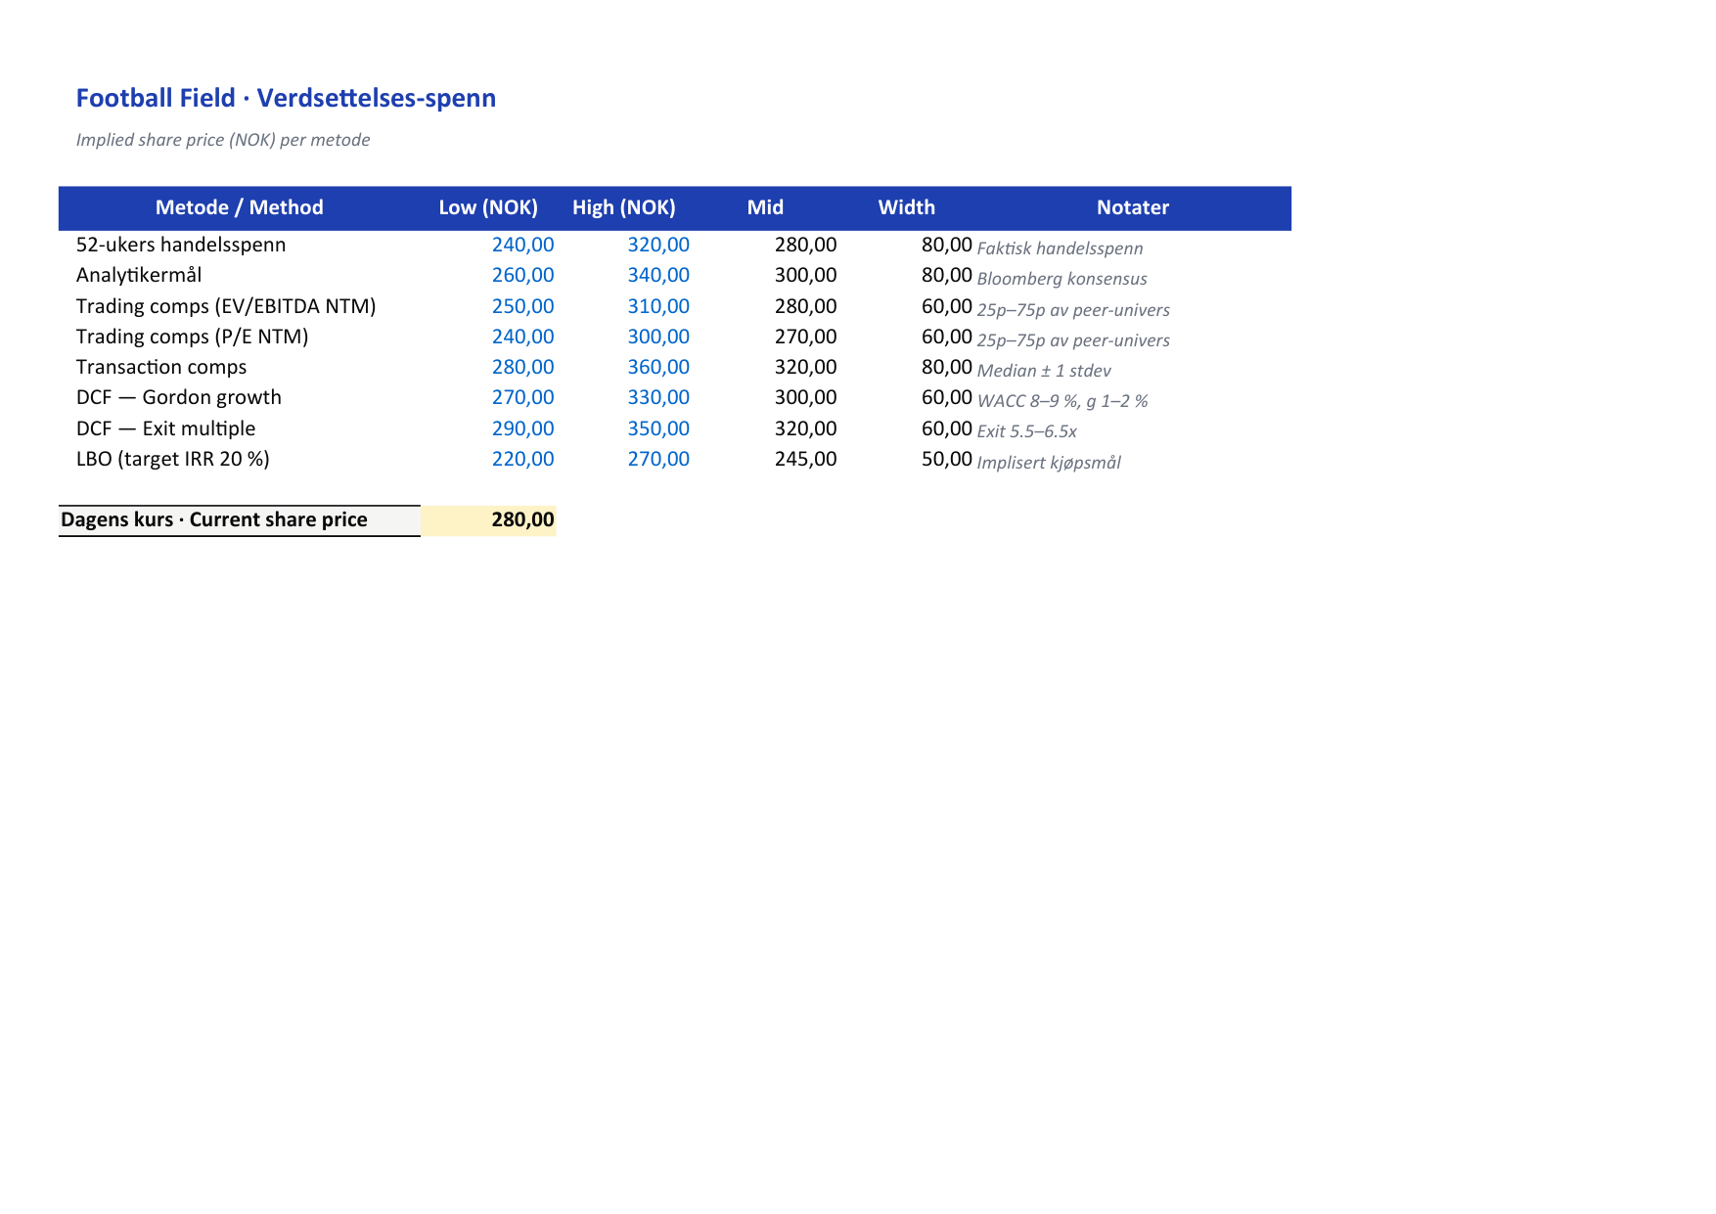Click the LBO (target IRR 20 %) row label
The image size is (1716, 1214).
173,459
